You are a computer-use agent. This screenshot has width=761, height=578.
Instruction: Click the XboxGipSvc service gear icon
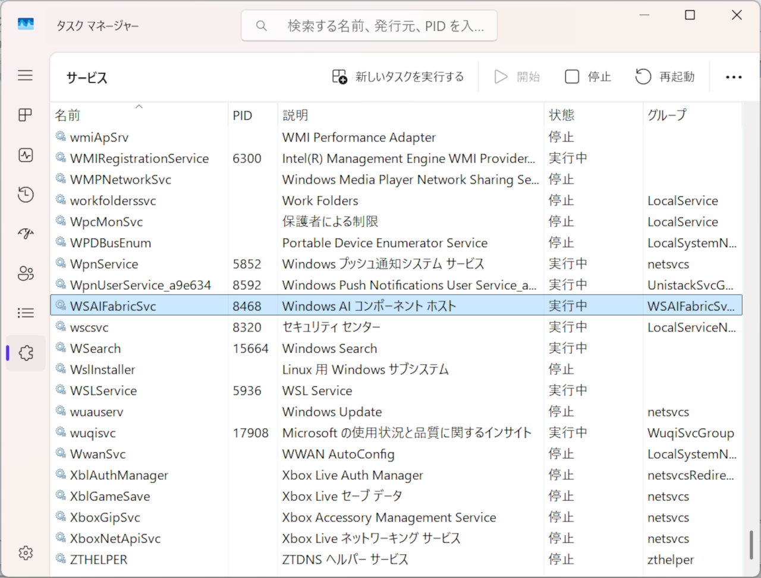click(x=61, y=516)
